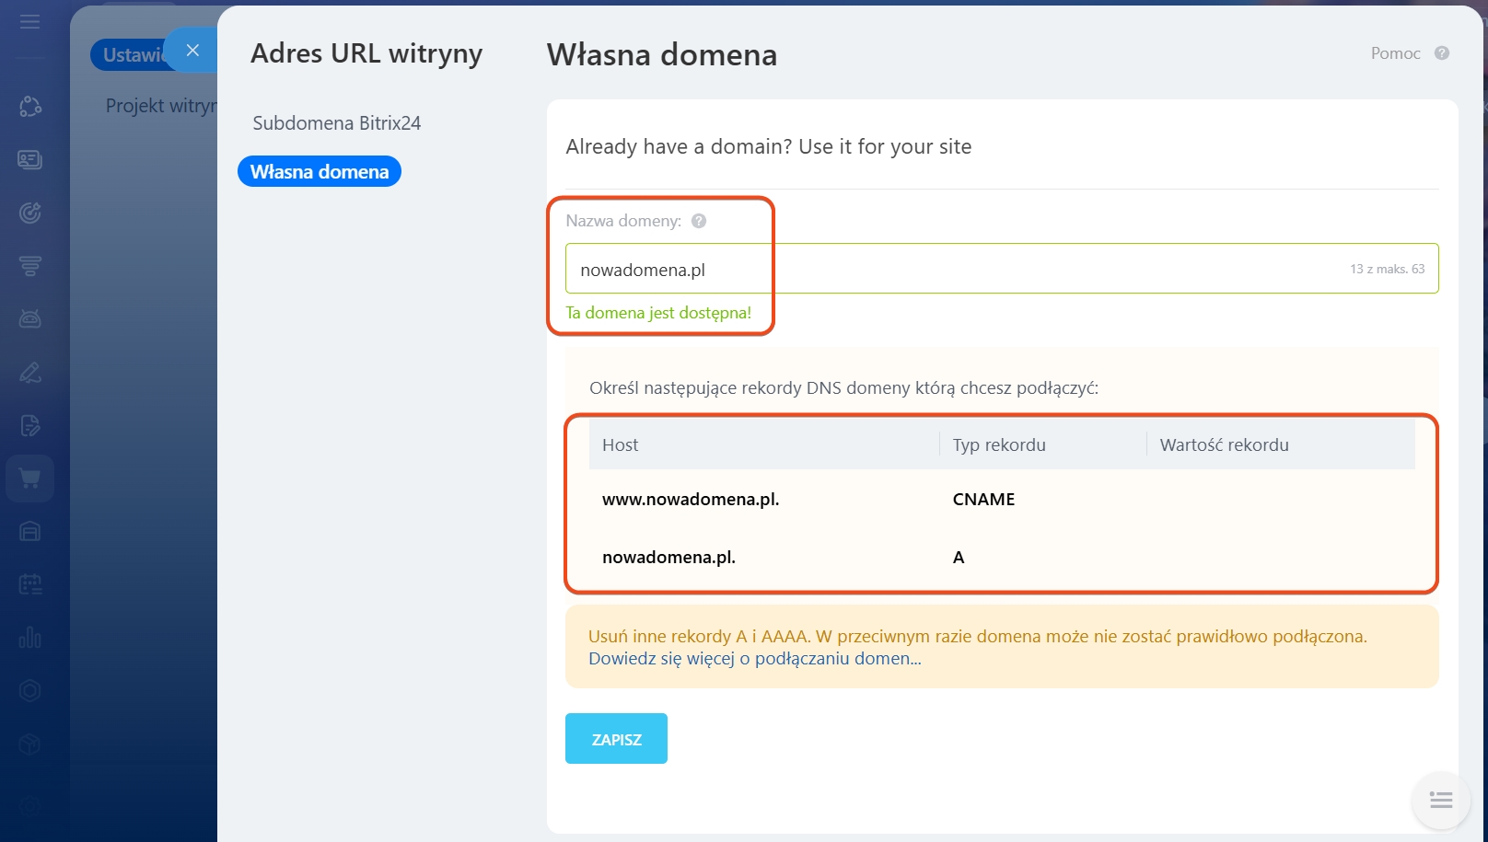
Task: Switch to Subdomena Bitrix24 section
Action: (x=337, y=123)
